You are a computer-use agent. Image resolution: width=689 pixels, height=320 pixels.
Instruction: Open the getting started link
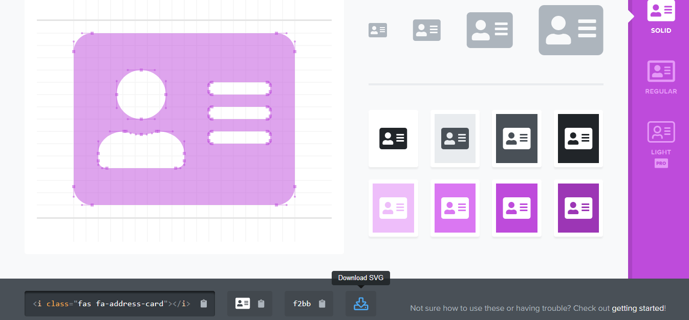click(638, 308)
